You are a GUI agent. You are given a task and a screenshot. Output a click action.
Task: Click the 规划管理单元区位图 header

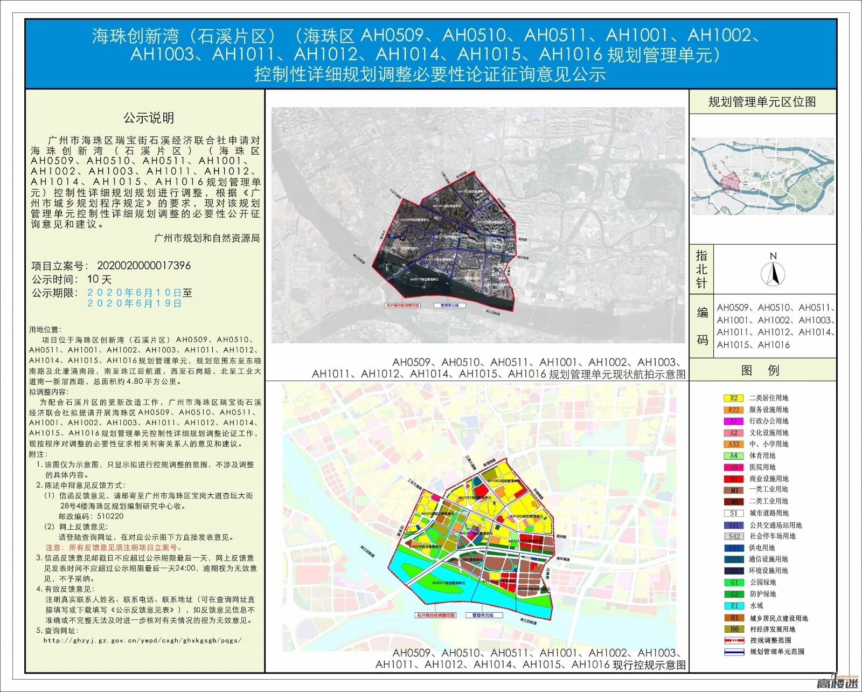coord(762,102)
